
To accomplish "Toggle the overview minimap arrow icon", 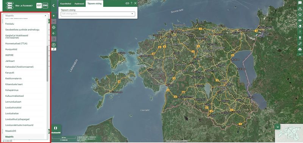I will [x=277, y=127].
